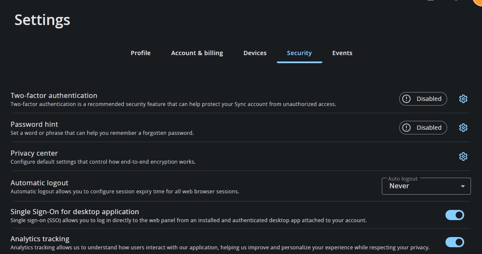Click the warning icon in Two-factor Disabled badge
482x254 pixels.
406,99
